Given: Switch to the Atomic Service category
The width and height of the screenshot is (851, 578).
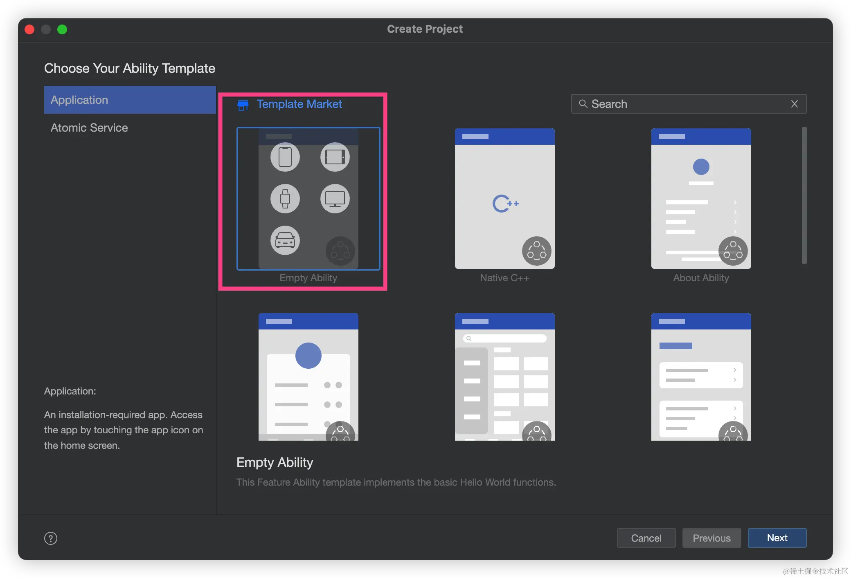Looking at the screenshot, I should (x=89, y=128).
